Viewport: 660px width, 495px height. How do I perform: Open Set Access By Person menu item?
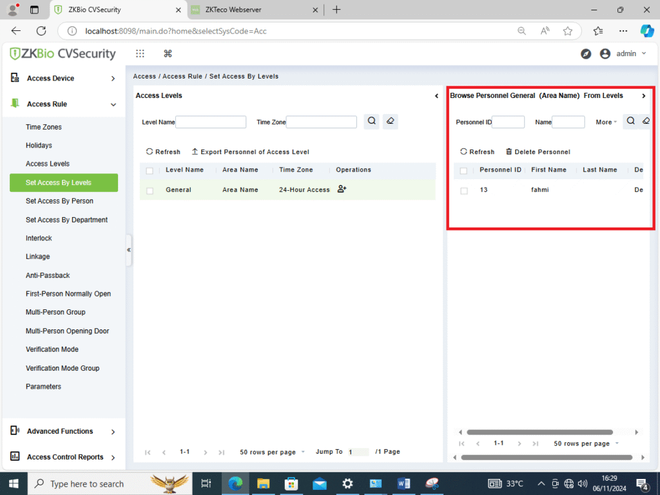pos(59,201)
